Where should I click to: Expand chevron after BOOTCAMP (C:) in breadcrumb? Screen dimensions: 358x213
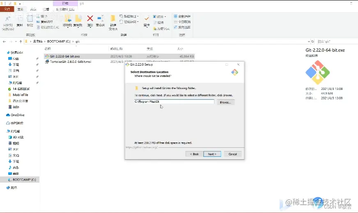73,41
